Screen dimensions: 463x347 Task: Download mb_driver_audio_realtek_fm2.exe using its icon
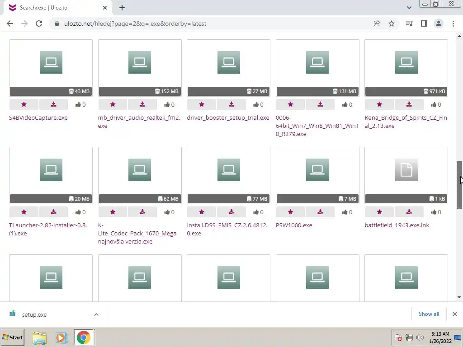pos(142,104)
